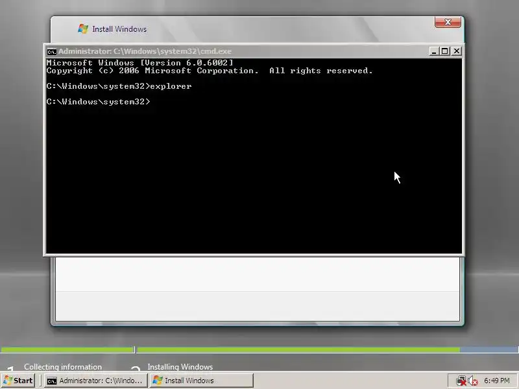This screenshot has height=389, width=519.
Task: Click the 'Collecting information' step label
Action: 63,366
